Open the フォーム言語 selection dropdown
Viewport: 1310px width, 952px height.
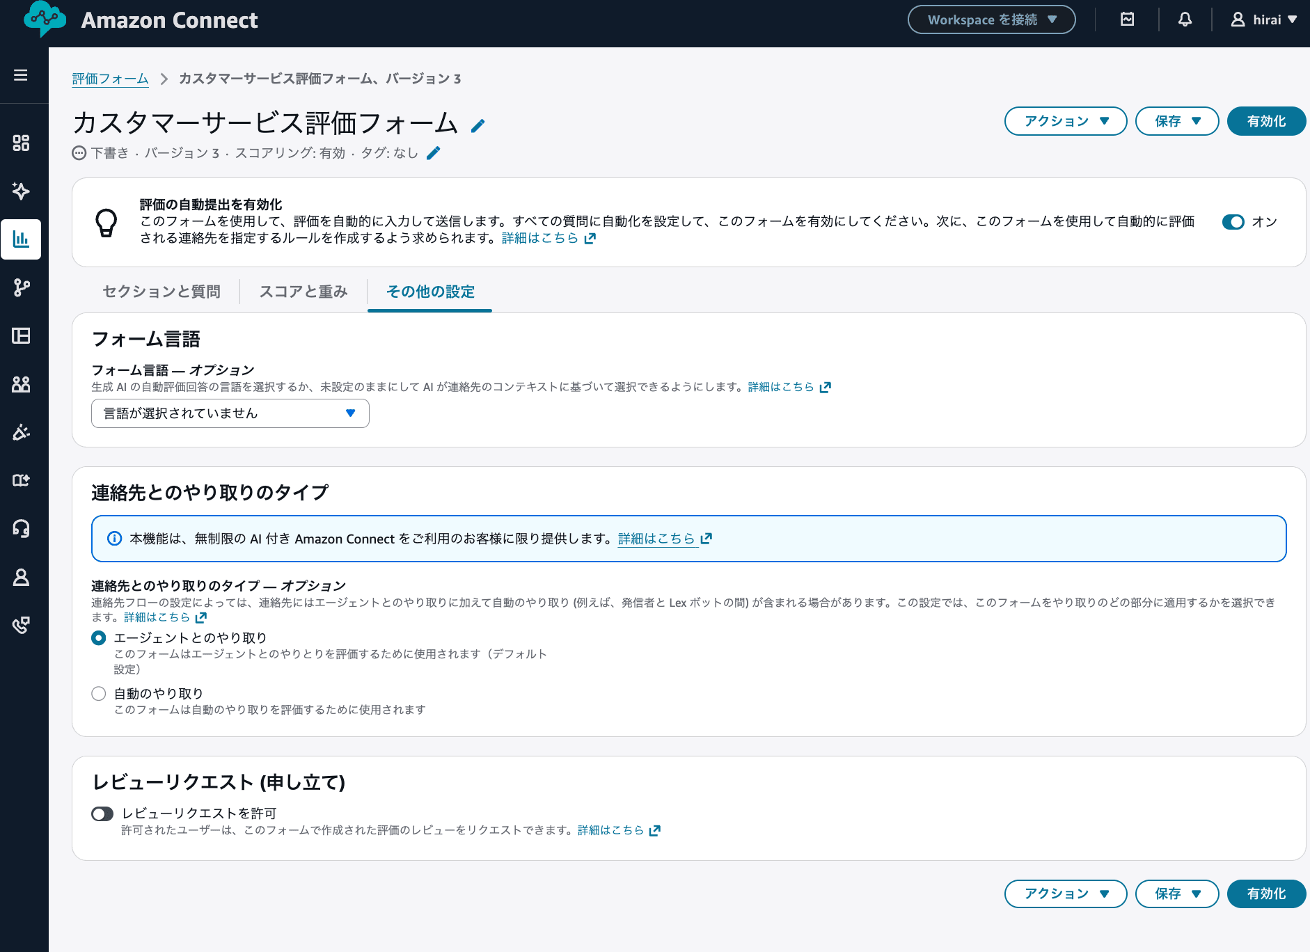click(x=230, y=413)
